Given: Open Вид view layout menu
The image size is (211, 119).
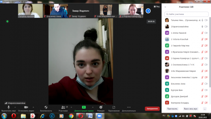Looking at the screenshot, I should point(157,7).
